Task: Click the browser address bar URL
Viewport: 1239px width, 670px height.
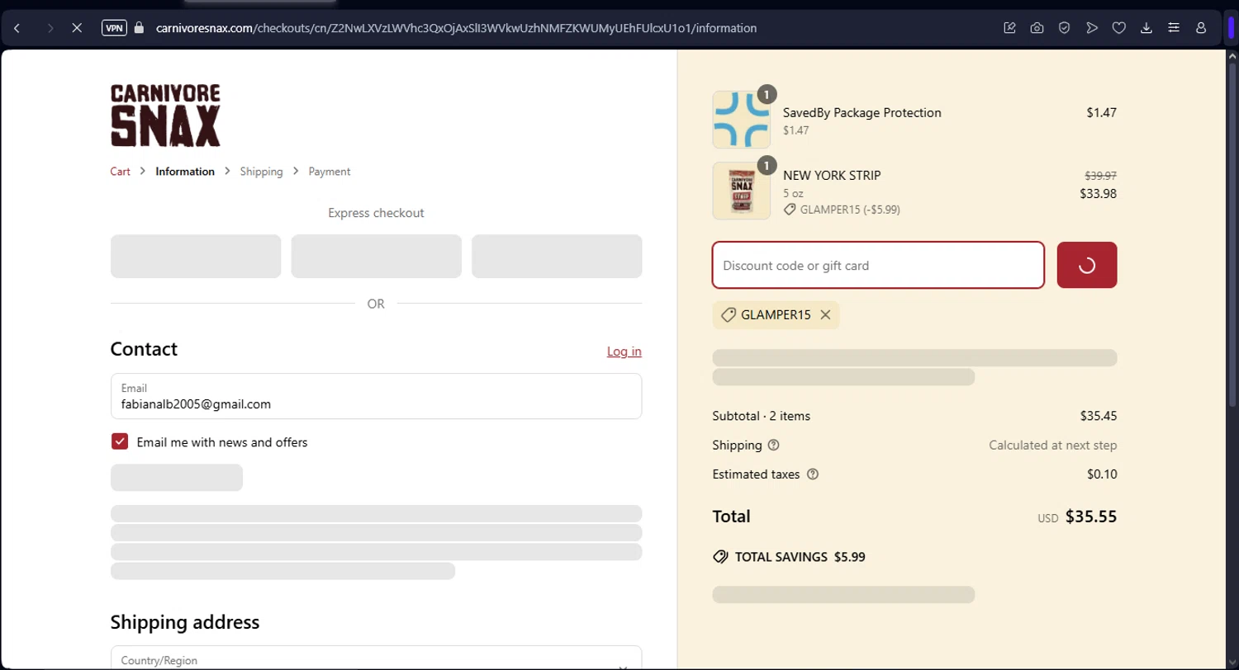Action: pos(456,28)
